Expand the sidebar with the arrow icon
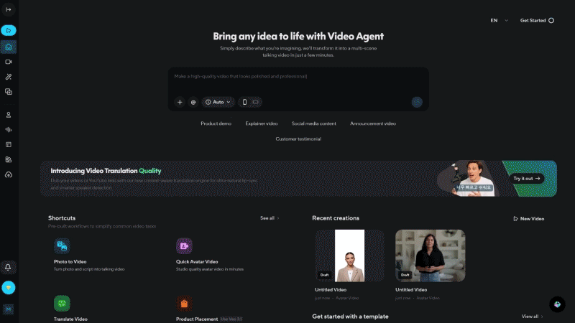 [8, 9]
